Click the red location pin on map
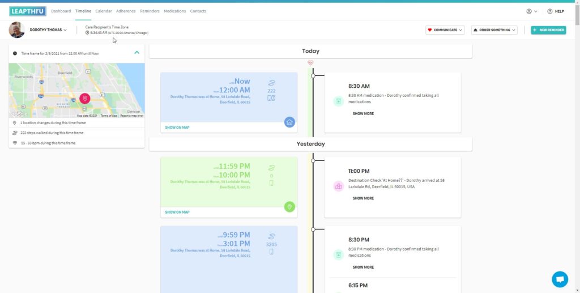The width and height of the screenshot is (580, 293). pos(85,99)
